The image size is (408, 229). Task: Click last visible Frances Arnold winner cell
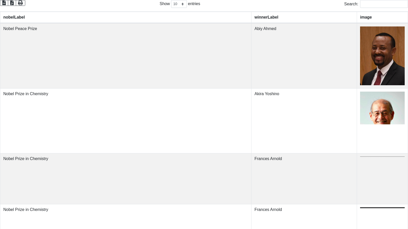(x=268, y=210)
